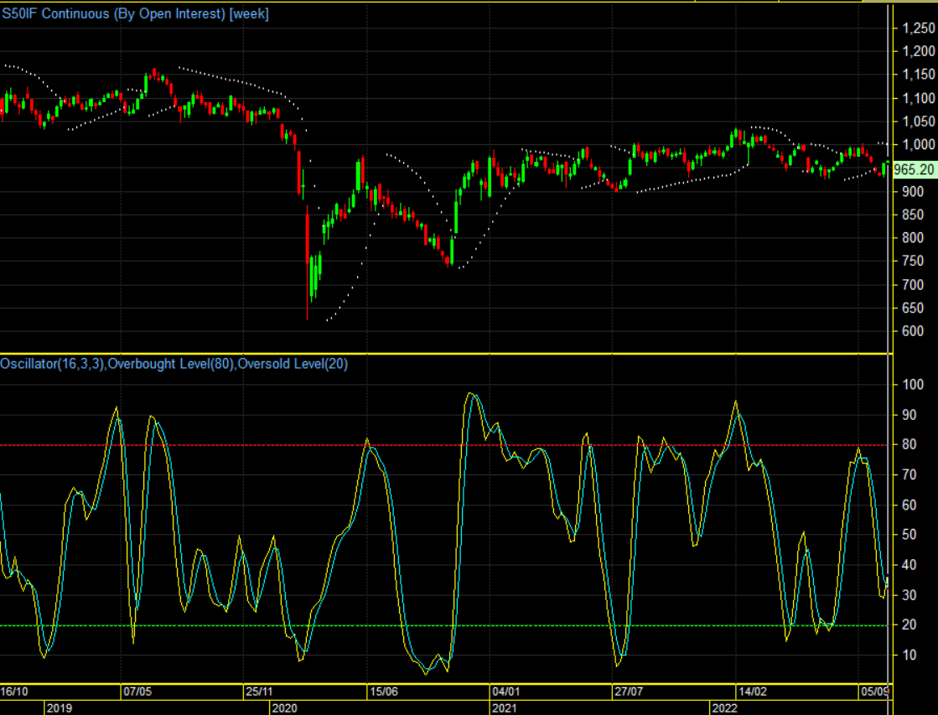Click the S50IF Continuous chart title

135,13
